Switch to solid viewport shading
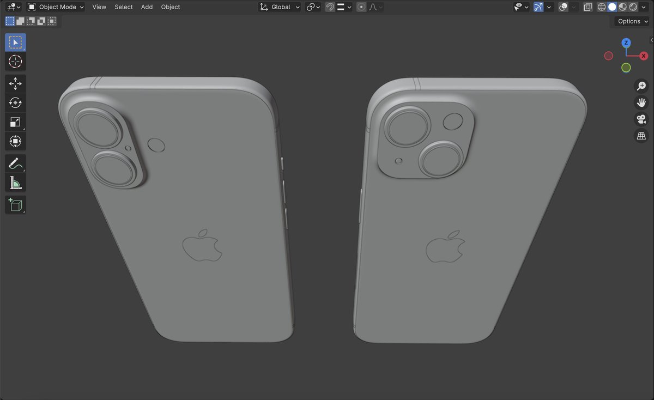Image resolution: width=654 pixels, height=400 pixels. tap(612, 7)
